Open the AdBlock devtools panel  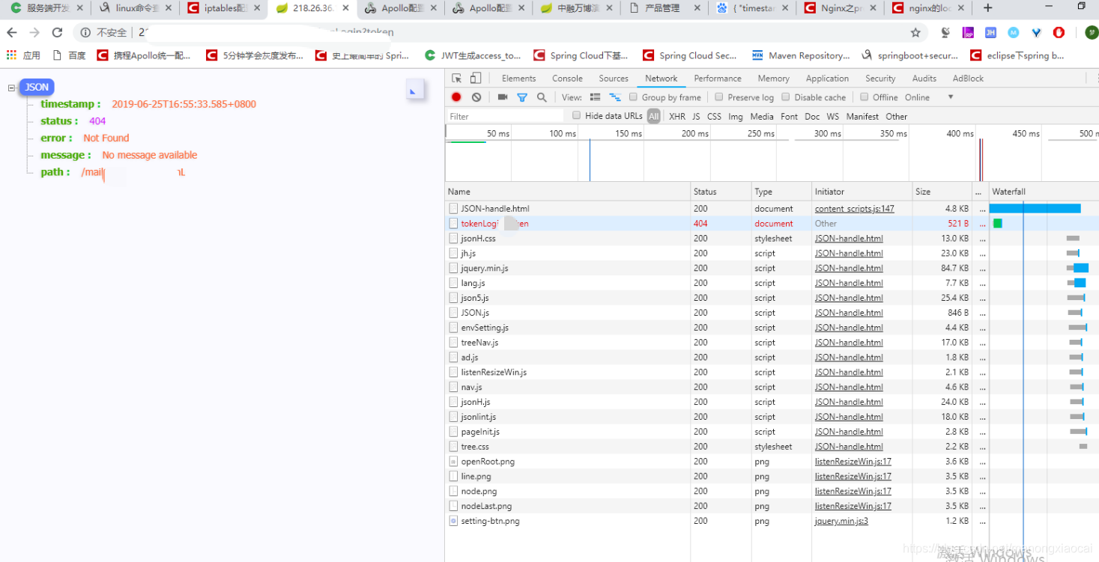968,79
